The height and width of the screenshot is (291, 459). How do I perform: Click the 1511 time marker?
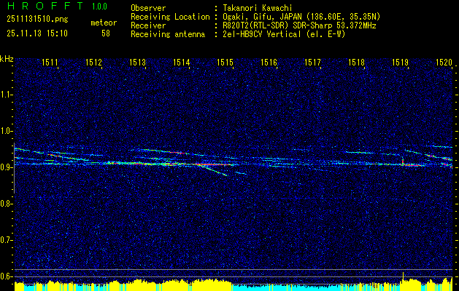coord(50,63)
